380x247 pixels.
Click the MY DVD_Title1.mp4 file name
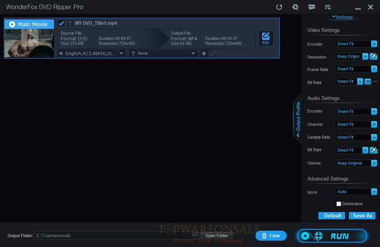click(96, 23)
